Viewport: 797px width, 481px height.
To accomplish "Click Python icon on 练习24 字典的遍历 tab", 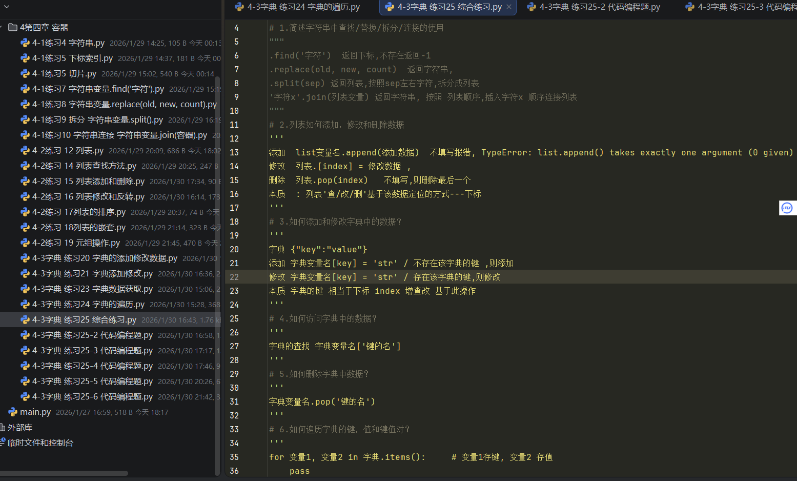I will tap(239, 7).
